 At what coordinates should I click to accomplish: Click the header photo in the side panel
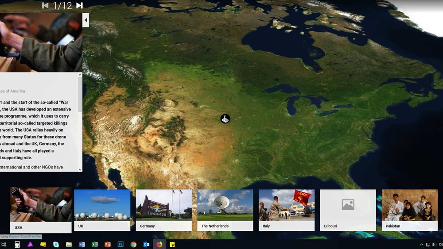(x=41, y=42)
